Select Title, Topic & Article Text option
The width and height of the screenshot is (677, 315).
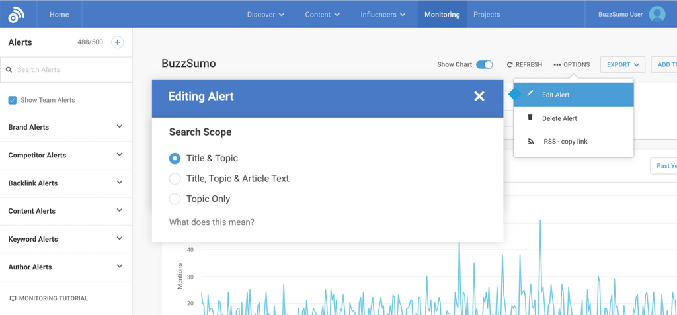(175, 179)
